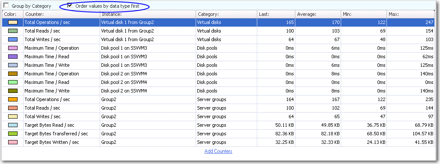
Task: Select Total Writes / sec for Virtual disk 1
Action: 43,39
